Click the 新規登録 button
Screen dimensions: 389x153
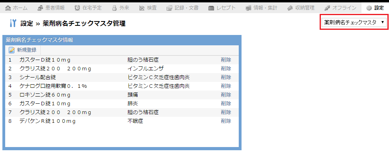pyautogui.click(x=23, y=50)
